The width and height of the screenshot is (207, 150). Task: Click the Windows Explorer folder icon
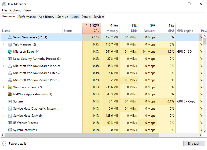click(10, 87)
